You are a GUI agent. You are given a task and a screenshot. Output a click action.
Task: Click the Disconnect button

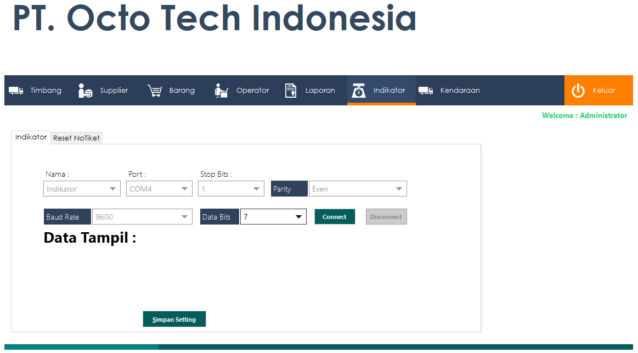click(386, 217)
